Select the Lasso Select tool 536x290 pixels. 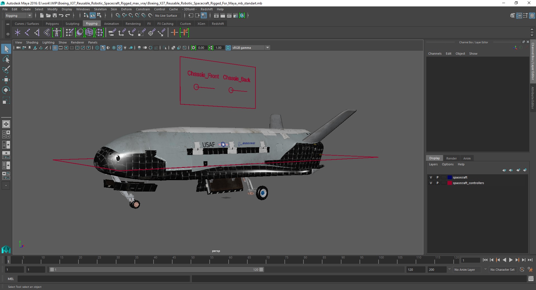6,59
